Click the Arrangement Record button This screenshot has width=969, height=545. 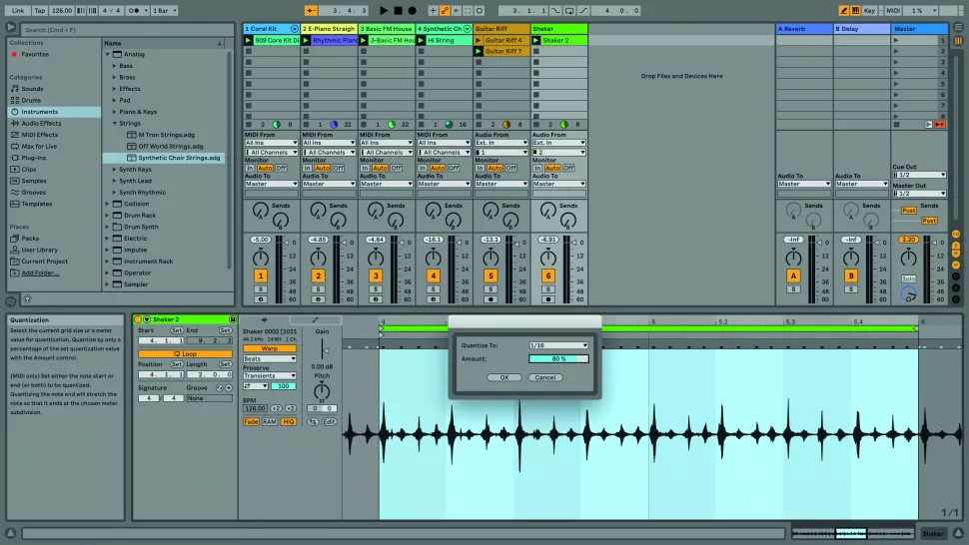click(411, 10)
